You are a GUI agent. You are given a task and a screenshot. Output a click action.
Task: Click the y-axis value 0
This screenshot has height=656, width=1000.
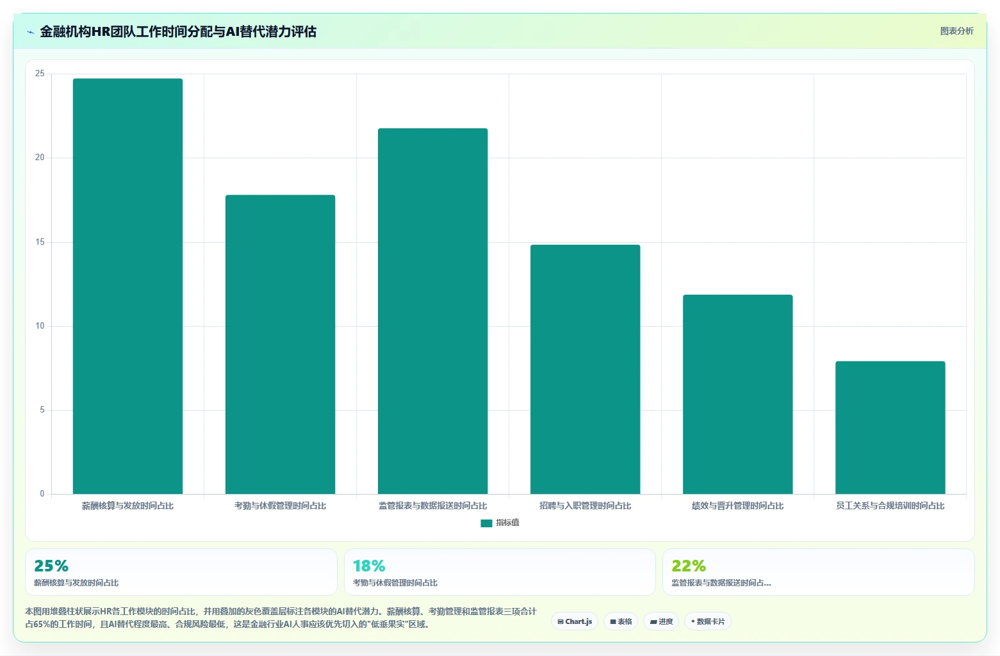(x=42, y=494)
